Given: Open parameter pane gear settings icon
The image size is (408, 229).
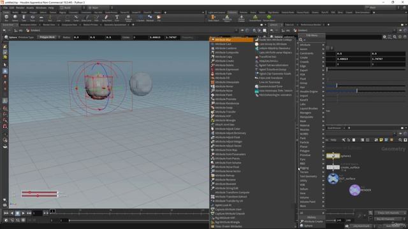Looking at the screenshot, I should (x=384, y=37).
